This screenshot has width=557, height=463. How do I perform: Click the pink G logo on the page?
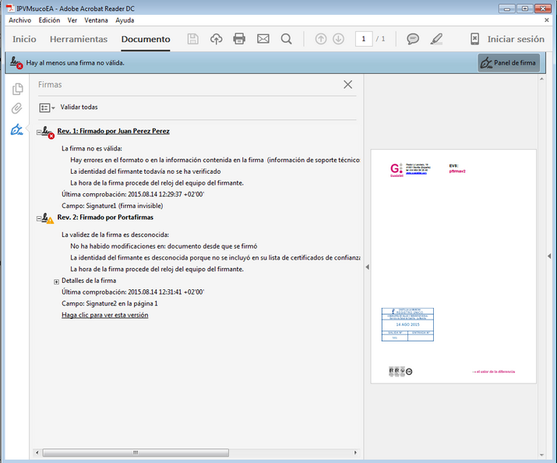pos(397,169)
